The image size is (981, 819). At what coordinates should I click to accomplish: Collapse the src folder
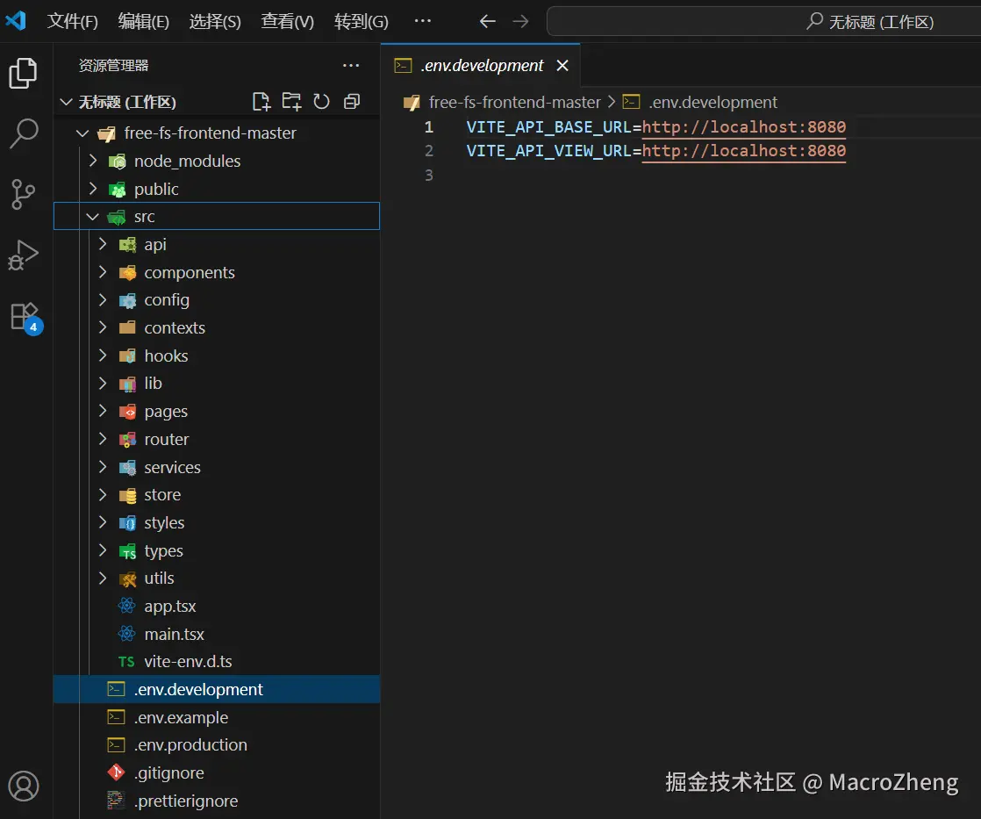coord(144,217)
